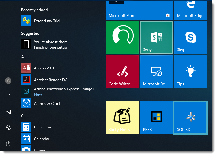Click the 'New' label under Photoshop Express
Viewport: 217px width, 156px height.
coord(38,94)
